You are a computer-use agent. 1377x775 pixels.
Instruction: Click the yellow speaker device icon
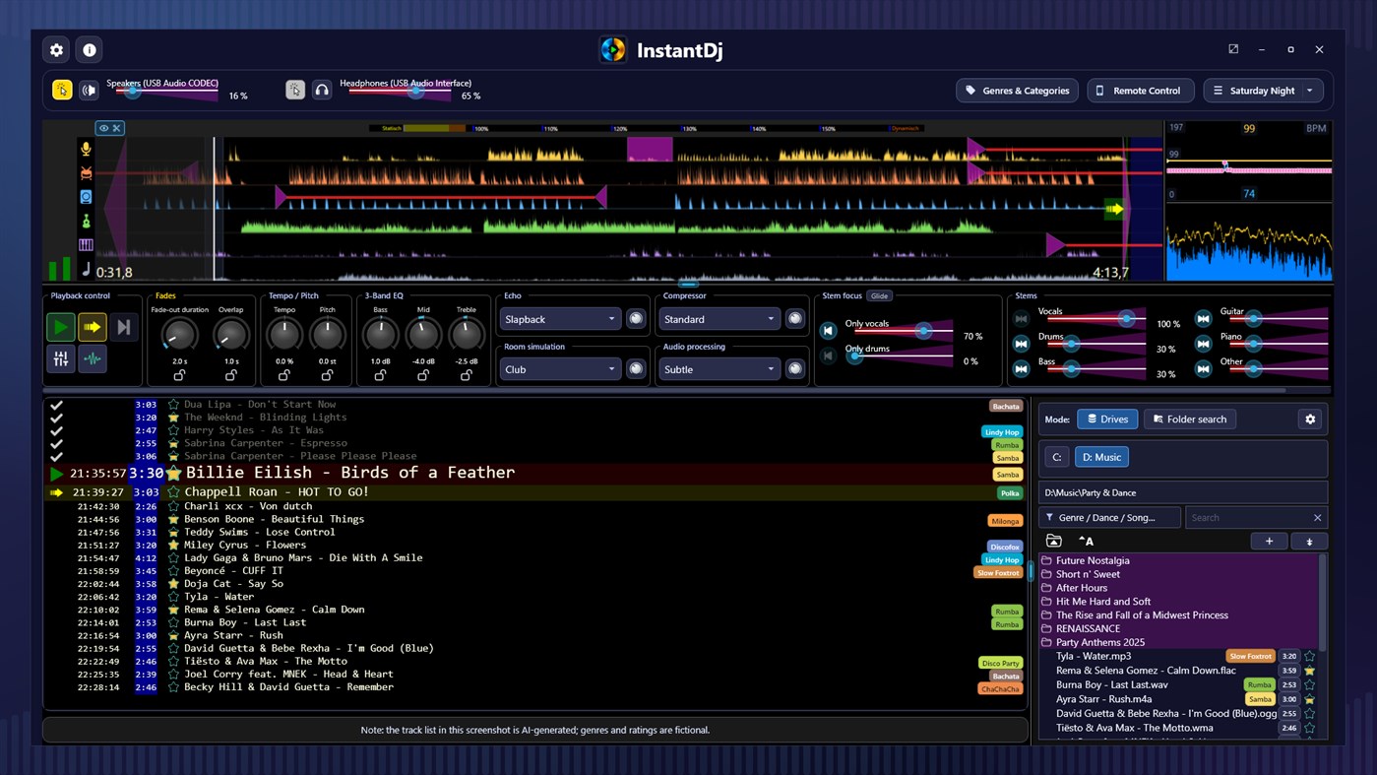pos(62,91)
